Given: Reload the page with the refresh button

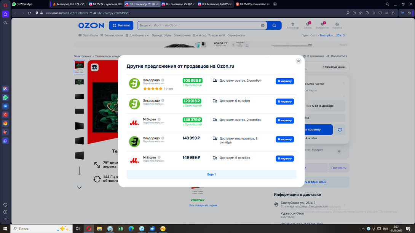Looking at the screenshot, I should click(x=29, y=13).
